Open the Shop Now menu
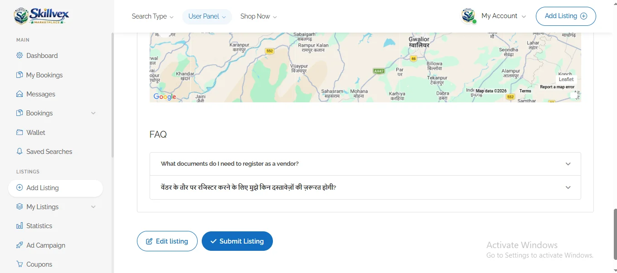Image resolution: width=617 pixels, height=273 pixels. click(258, 16)
